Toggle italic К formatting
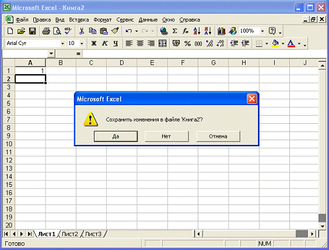The width and height of the screenshot is (329, 250). click(x=104, y=43)
